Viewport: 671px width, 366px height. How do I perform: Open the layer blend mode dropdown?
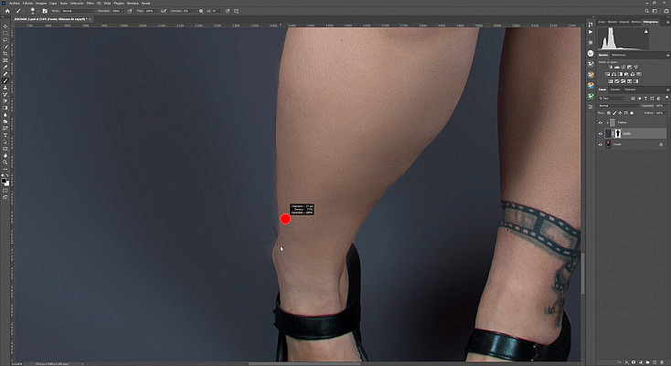(619, 106)
